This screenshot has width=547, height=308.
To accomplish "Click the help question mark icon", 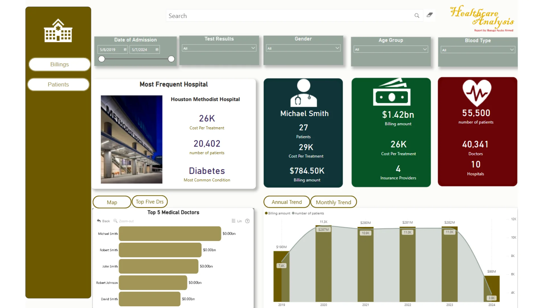I will pyautogui.click(x=247, y=221).
